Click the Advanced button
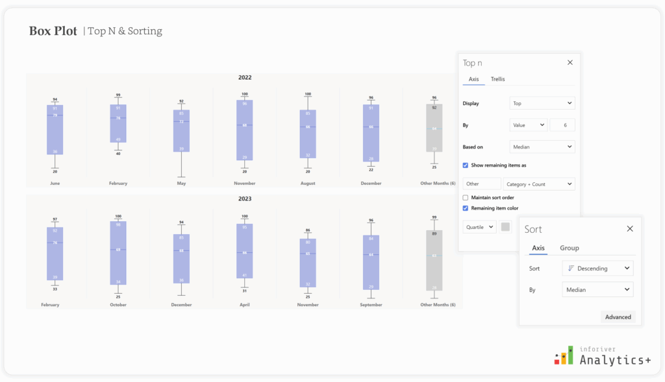The width and height of the screenshot is (665, 382). [x=618, y=316]
